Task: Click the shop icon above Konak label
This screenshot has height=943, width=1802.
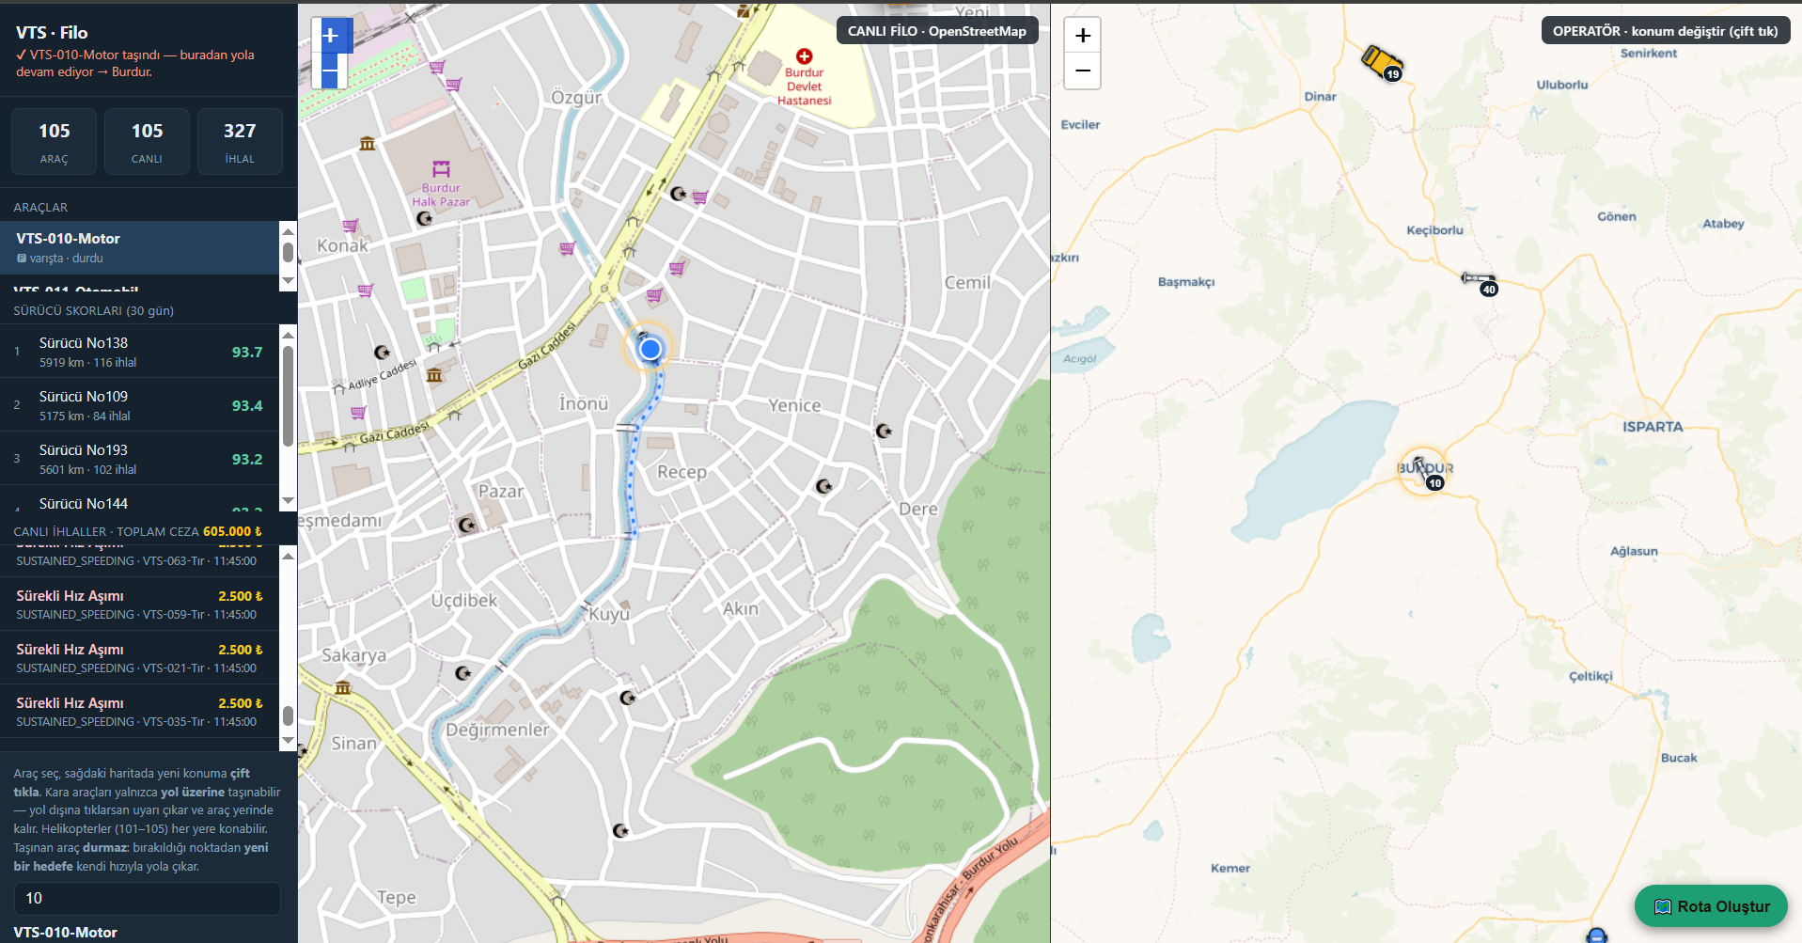Action: point(351,226)
